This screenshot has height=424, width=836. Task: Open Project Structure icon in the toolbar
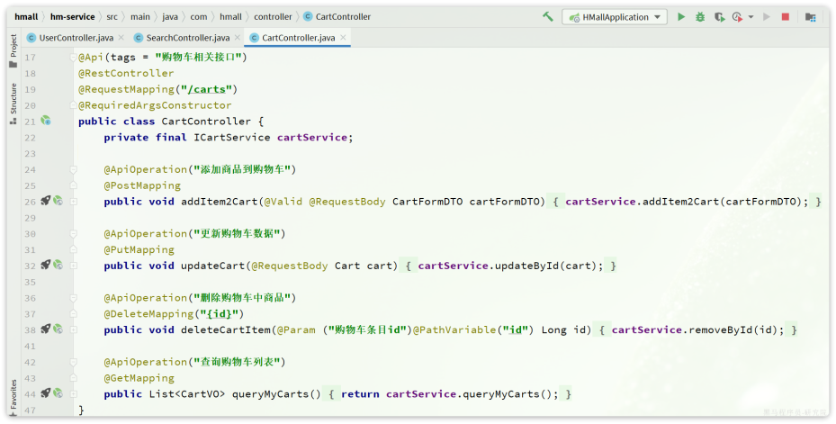pos(810,16)
